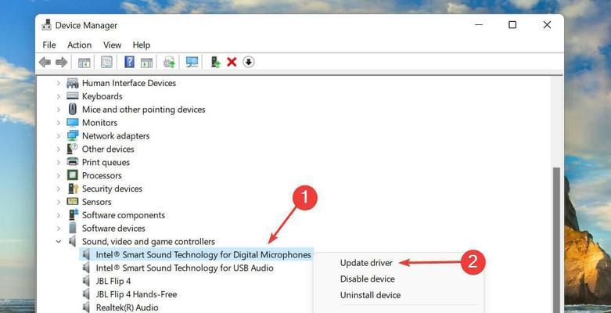Collapse Sound, video and game controllers node

pos(59,242)
